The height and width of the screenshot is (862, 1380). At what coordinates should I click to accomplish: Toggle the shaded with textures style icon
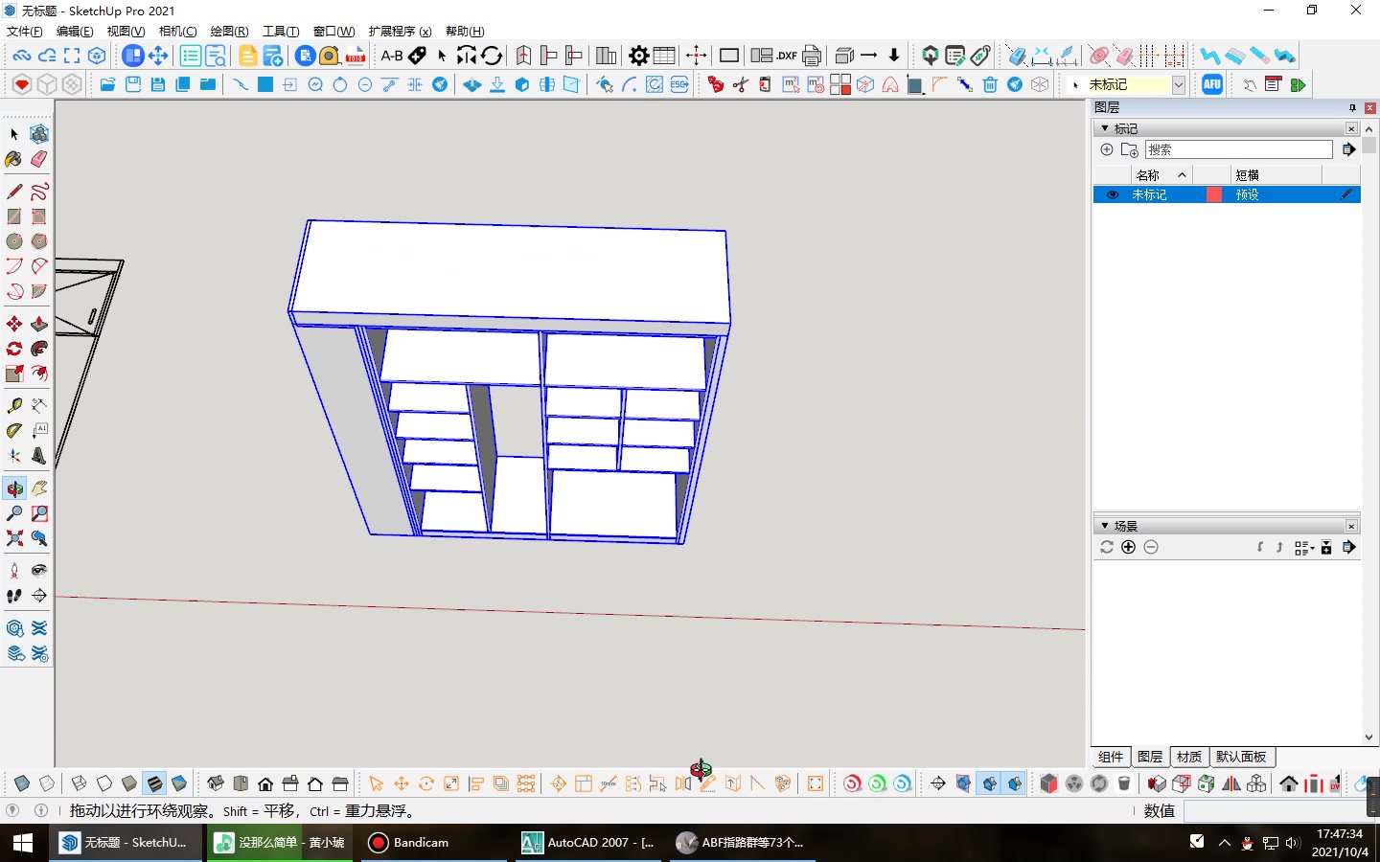pyautogui.click(x=154, y=783)
